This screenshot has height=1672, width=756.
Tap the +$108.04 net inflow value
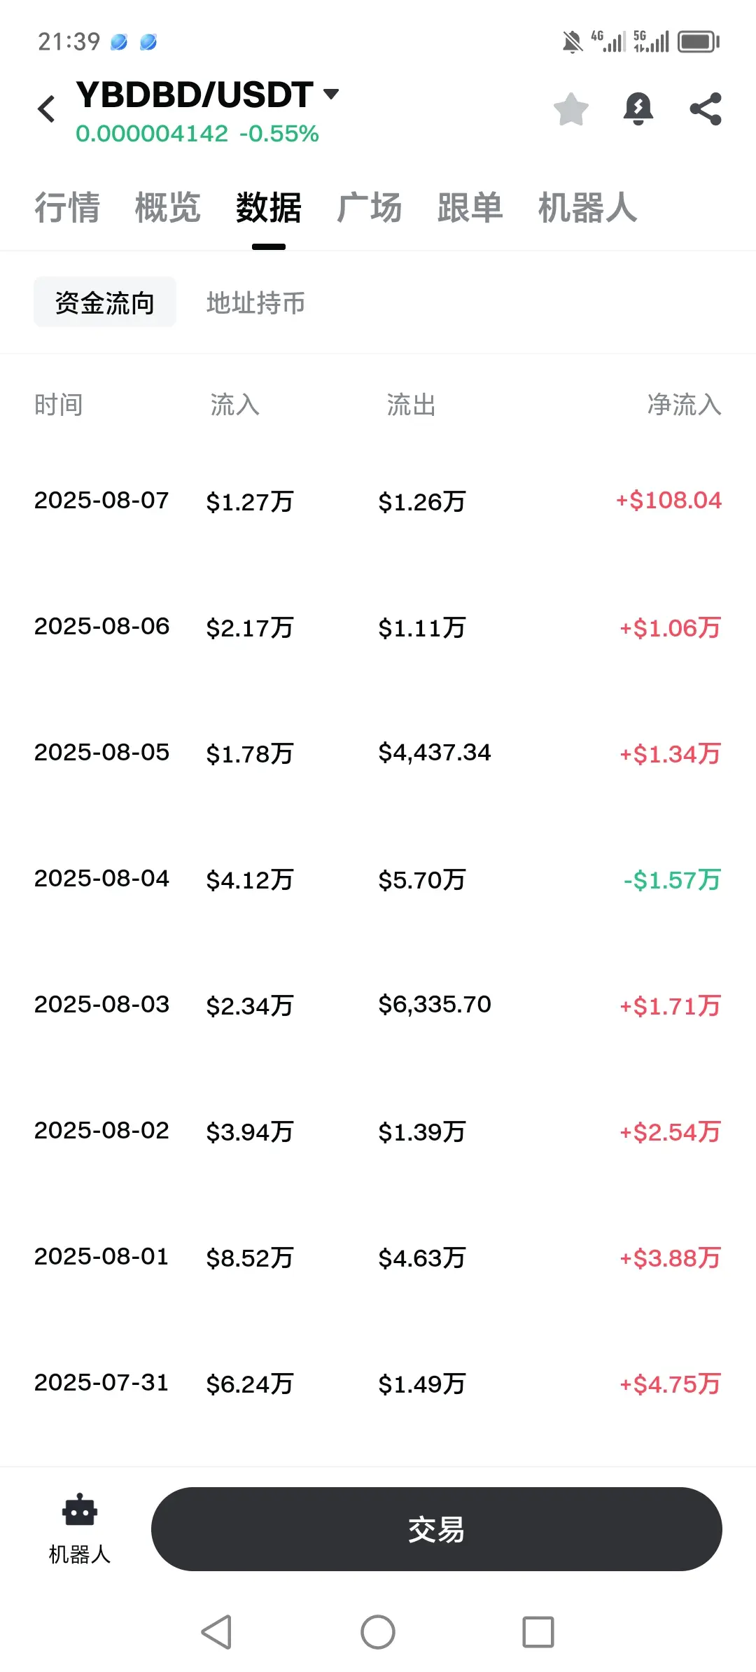coord(668,501)
